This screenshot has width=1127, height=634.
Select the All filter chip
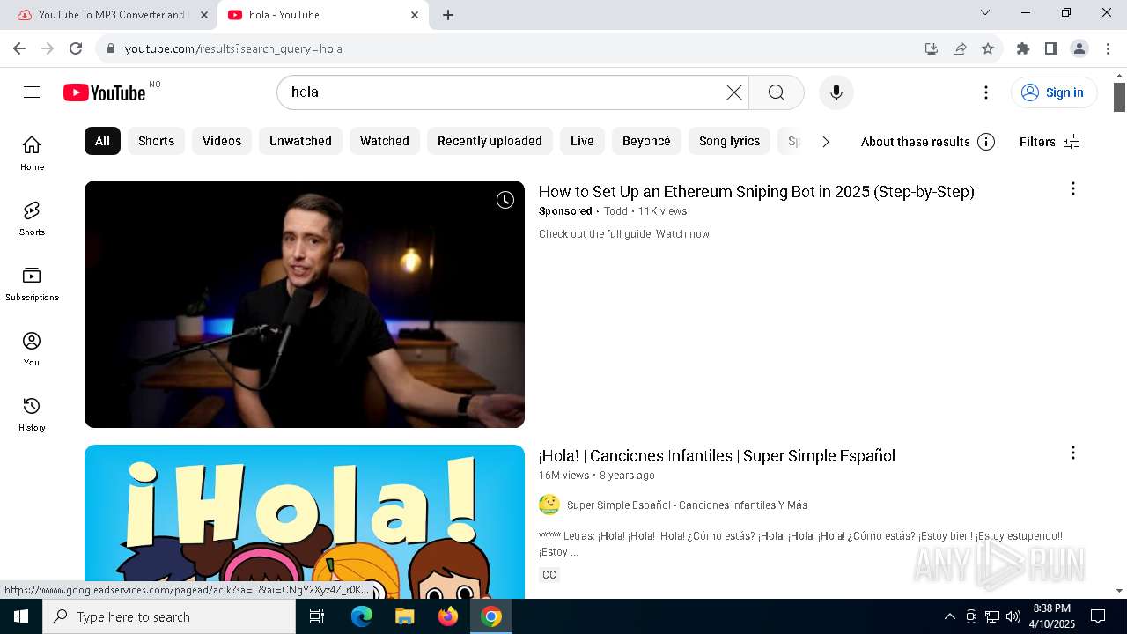102,141
